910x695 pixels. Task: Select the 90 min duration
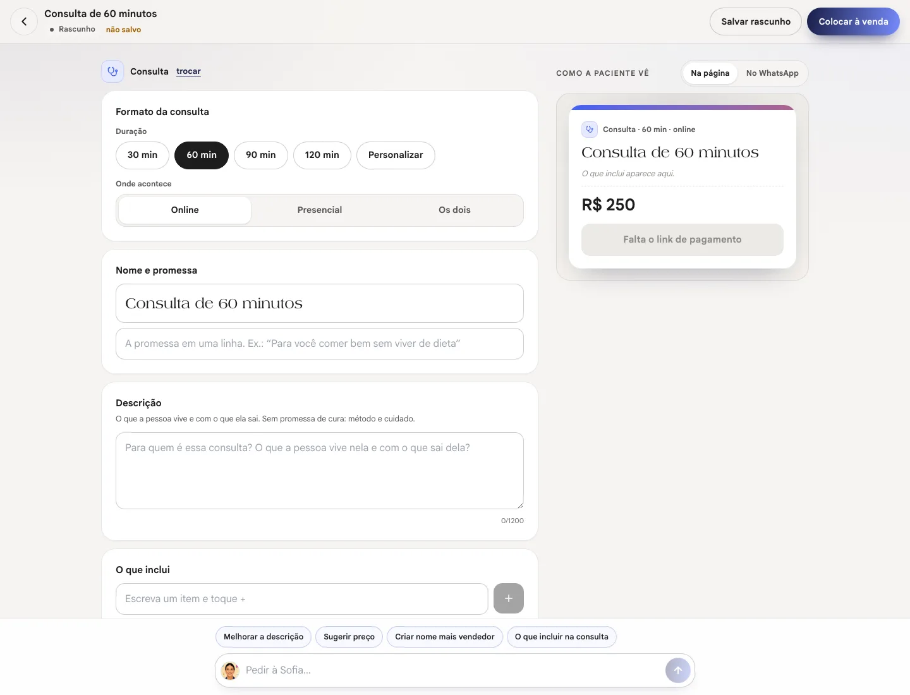tap(261, 155)
